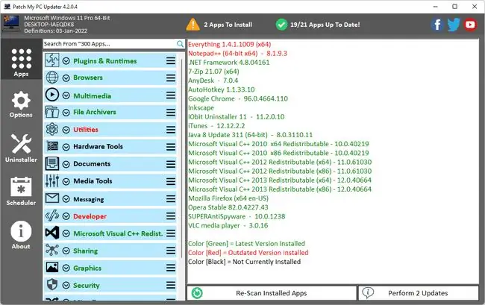Click the Utilities gear icon
The image size is (485, 305).
(52, 129)
